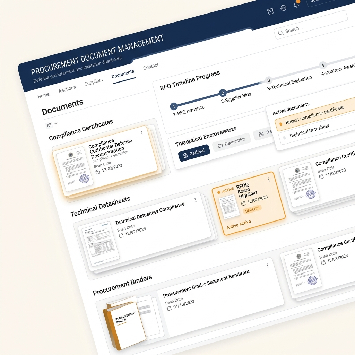Viewport: 355px width, 355px height.
Task: Switch to the Aections tab
Action: (67, 89)
